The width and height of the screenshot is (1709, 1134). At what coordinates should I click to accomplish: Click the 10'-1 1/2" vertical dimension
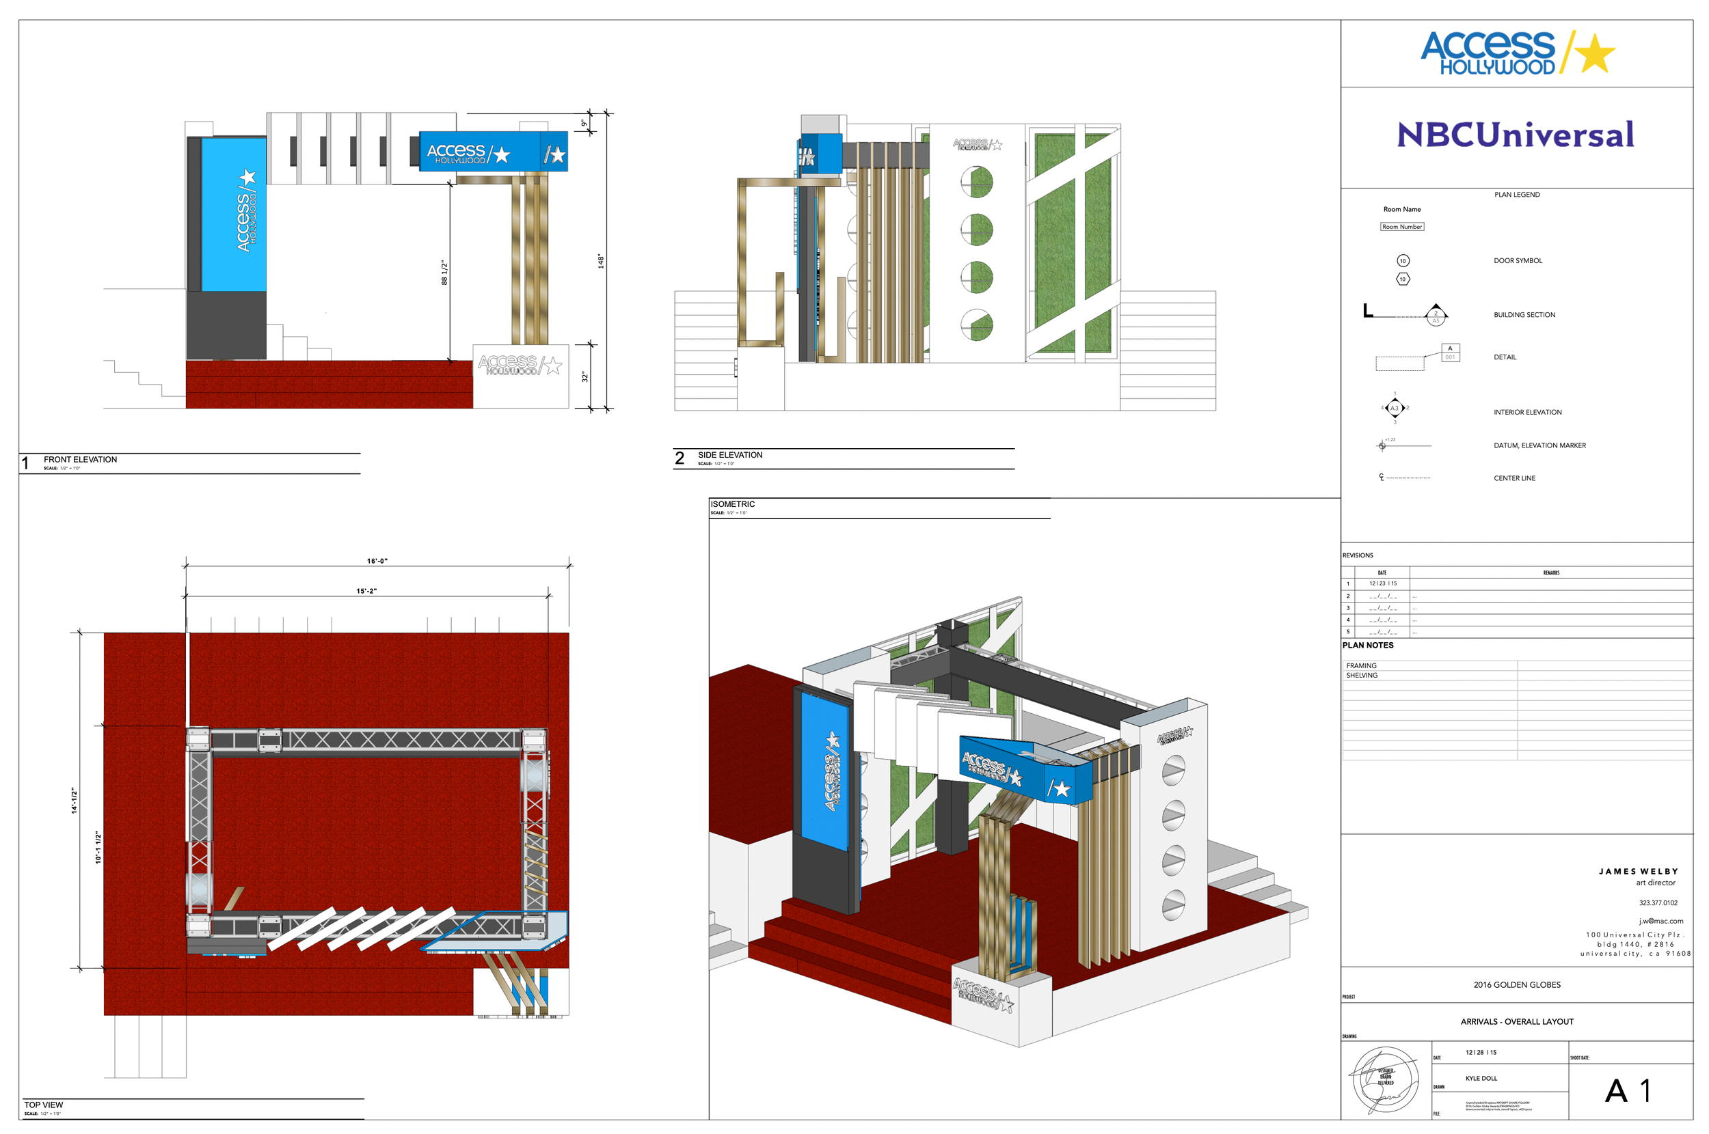tap(98, 847)
